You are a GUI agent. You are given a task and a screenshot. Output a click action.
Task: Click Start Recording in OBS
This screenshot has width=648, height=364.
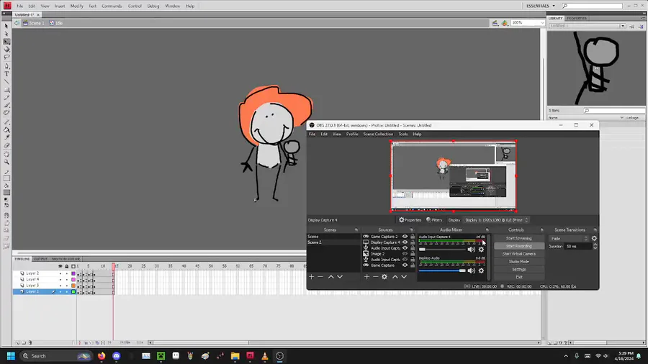[x=518, y=246]
